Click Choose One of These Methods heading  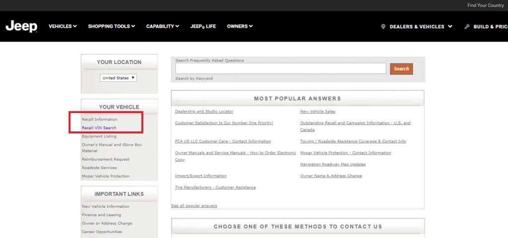click(x=298, y=227)
